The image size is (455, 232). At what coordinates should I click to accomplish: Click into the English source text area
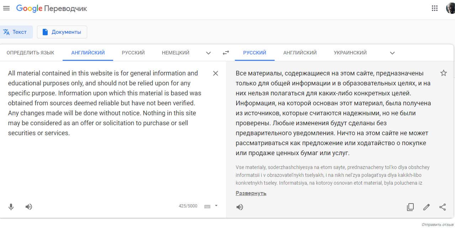click(x=105, y=103)
